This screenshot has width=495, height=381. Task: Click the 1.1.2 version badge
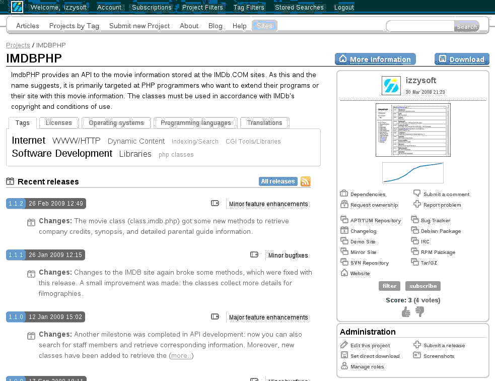point(16,204)
